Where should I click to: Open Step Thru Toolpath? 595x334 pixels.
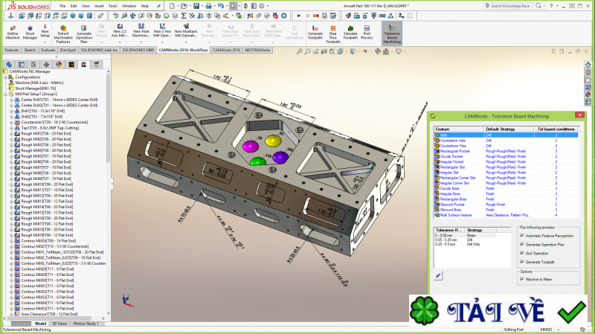(x=332, y=30)
